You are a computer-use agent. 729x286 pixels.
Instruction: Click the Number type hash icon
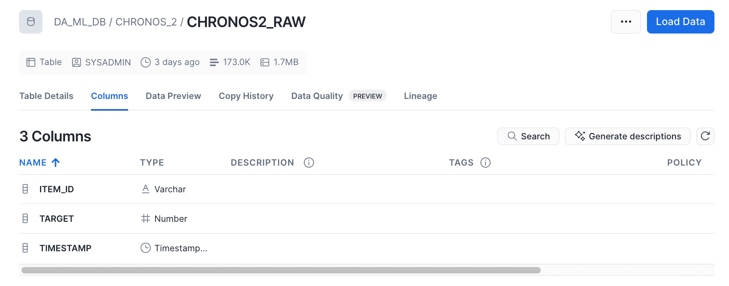click(x=145, y=219)
